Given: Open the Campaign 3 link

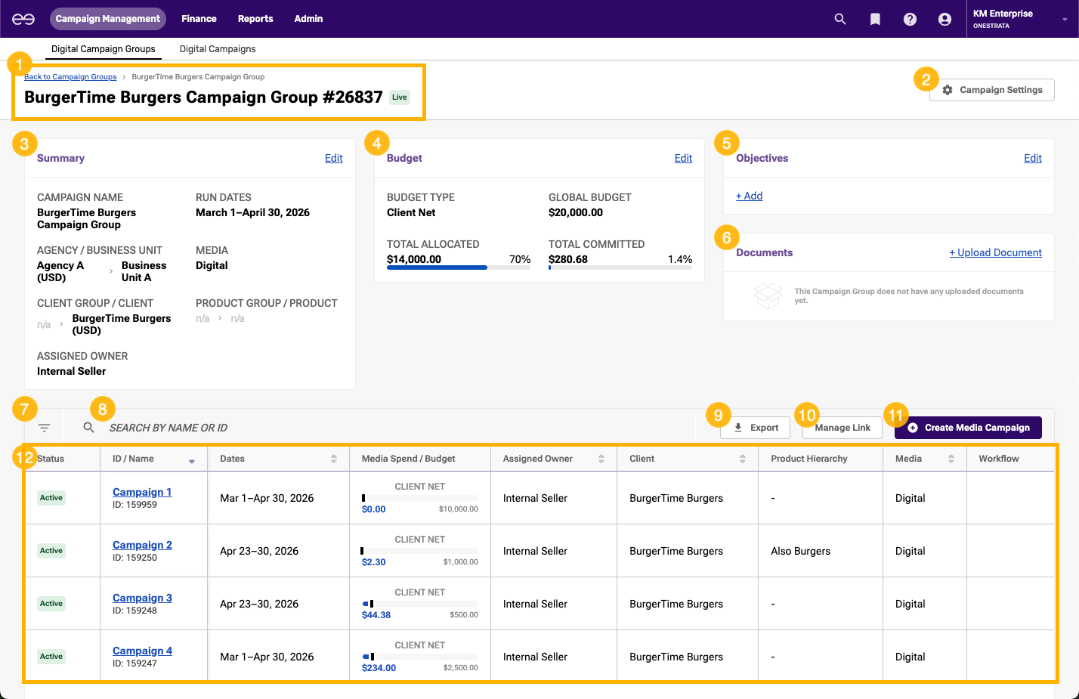Looking at the screenshot, I should click(142, 598).
